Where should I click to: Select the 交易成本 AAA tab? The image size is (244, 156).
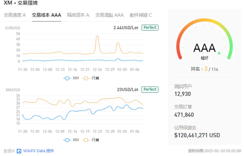[x=46, y=15]
